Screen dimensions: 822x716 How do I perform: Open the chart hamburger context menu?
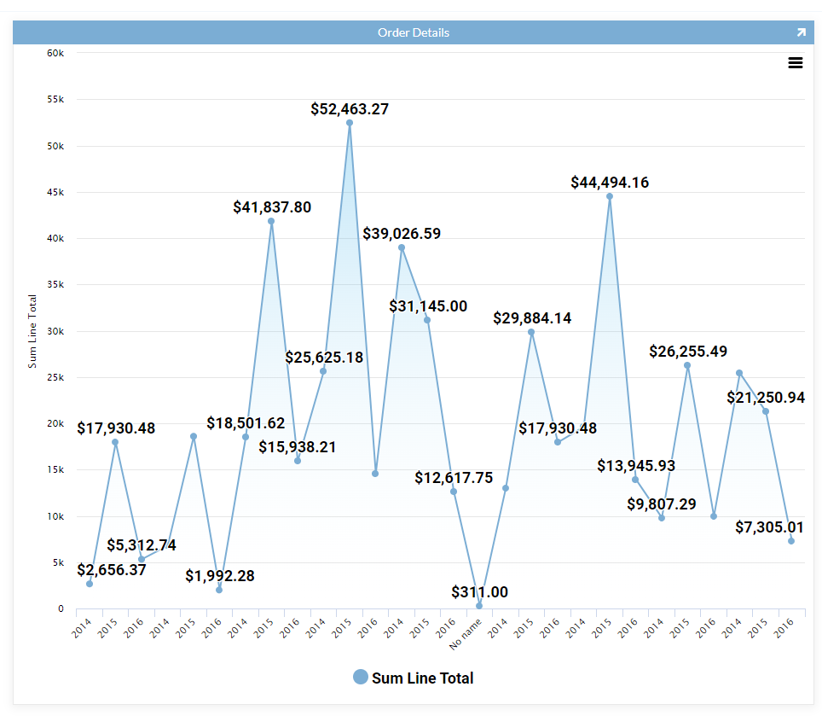tap(795, 63)
